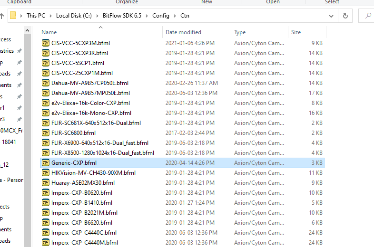Click the date 2021-01-06 4:26 PM
The width and height of the screenshot is (374, 247).
pos(190,43)
